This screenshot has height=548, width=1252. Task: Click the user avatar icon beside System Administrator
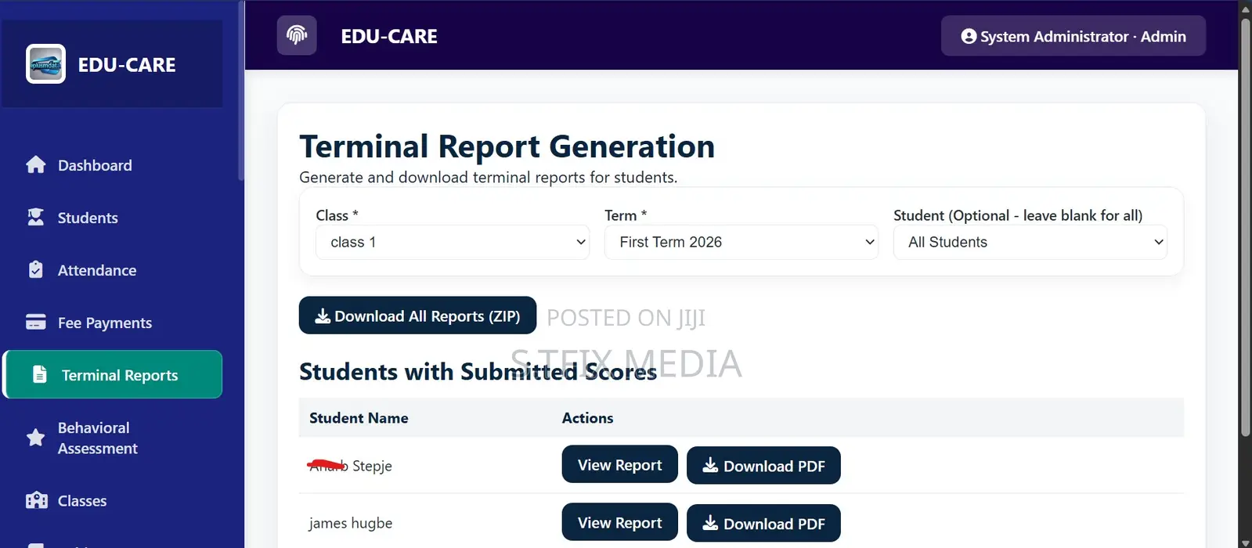(x=969, y=36)
